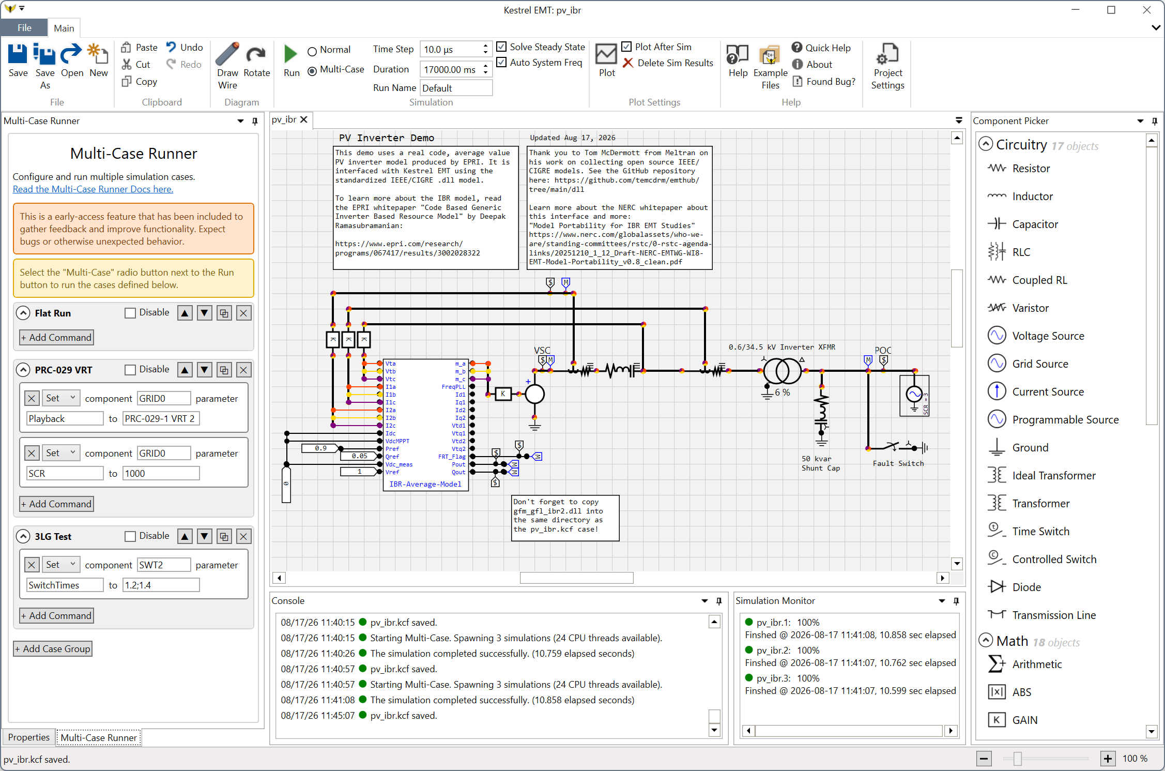
Task: Click the Found Bug? icon
Action: [x=798, y=81]
